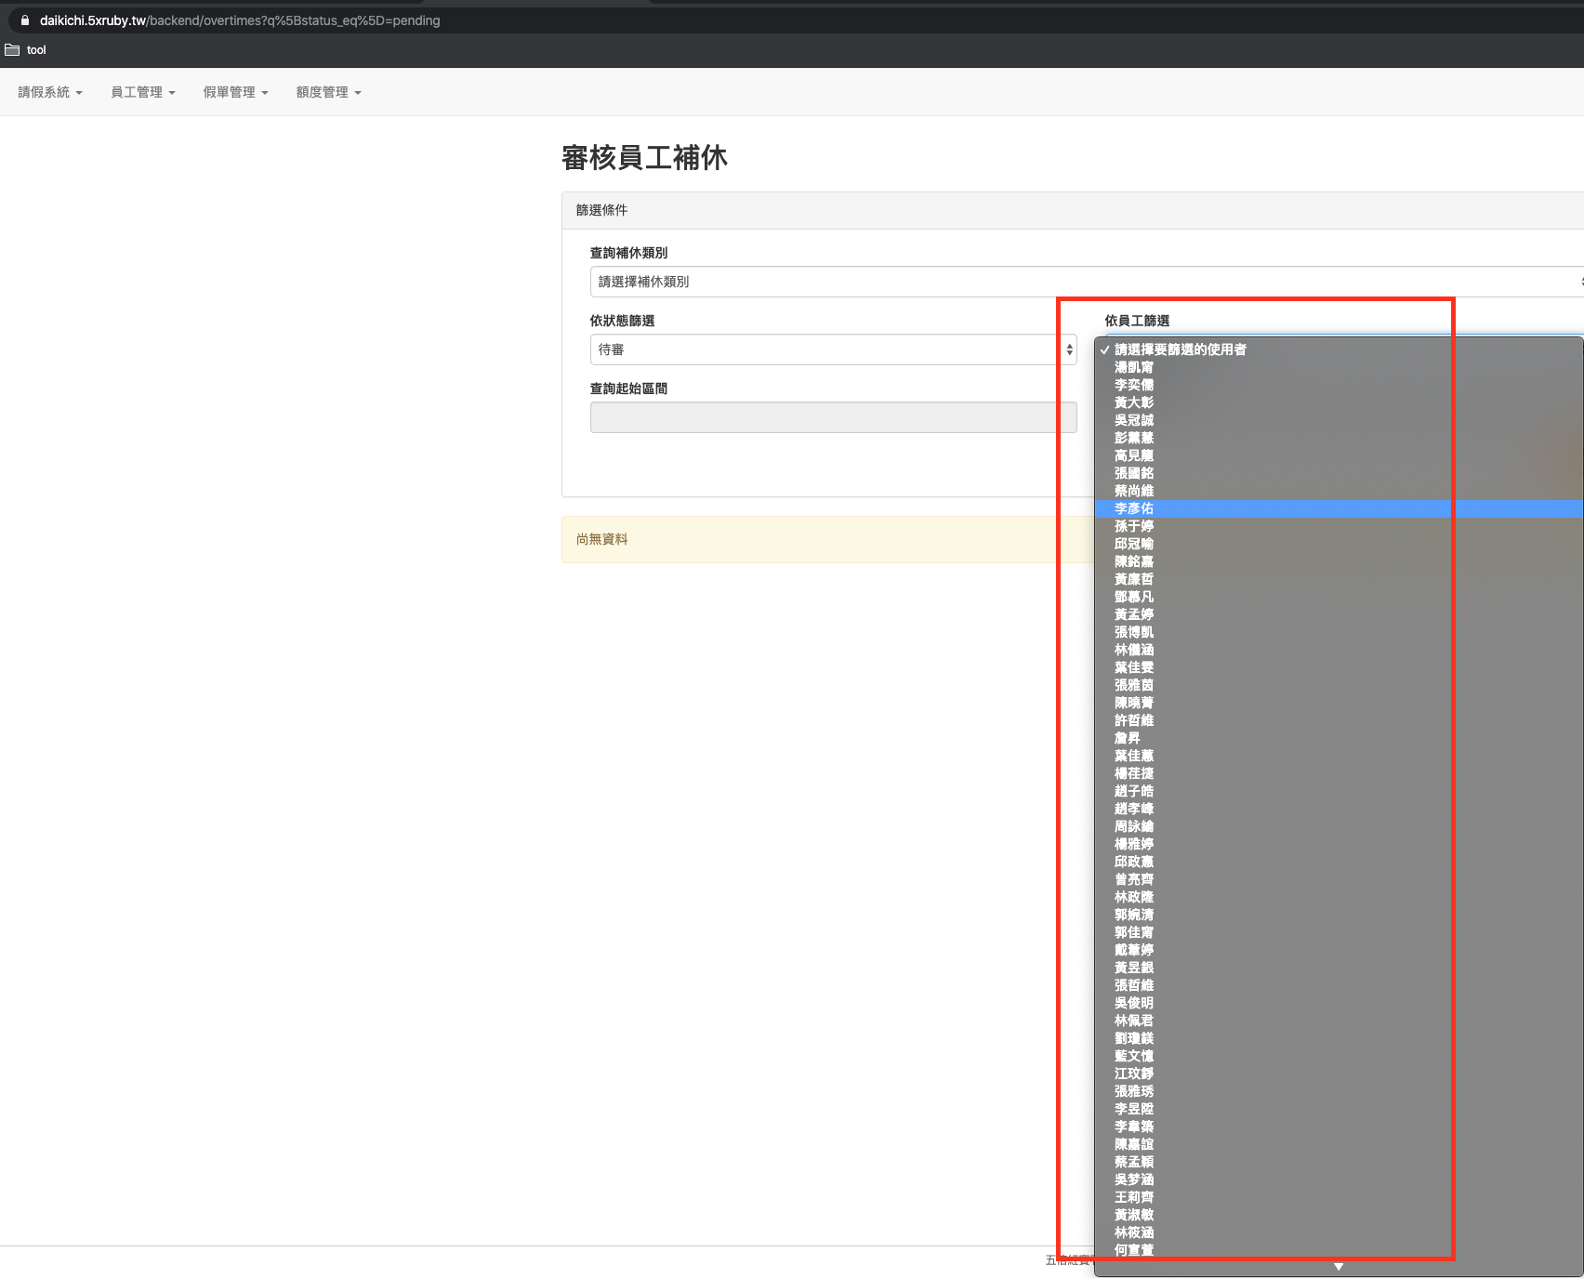Select employee 王莉齊 from list

coord(1339,1197)
